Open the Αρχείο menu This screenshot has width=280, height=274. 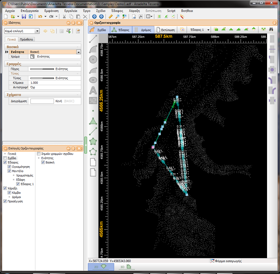[x=10, y=11]
